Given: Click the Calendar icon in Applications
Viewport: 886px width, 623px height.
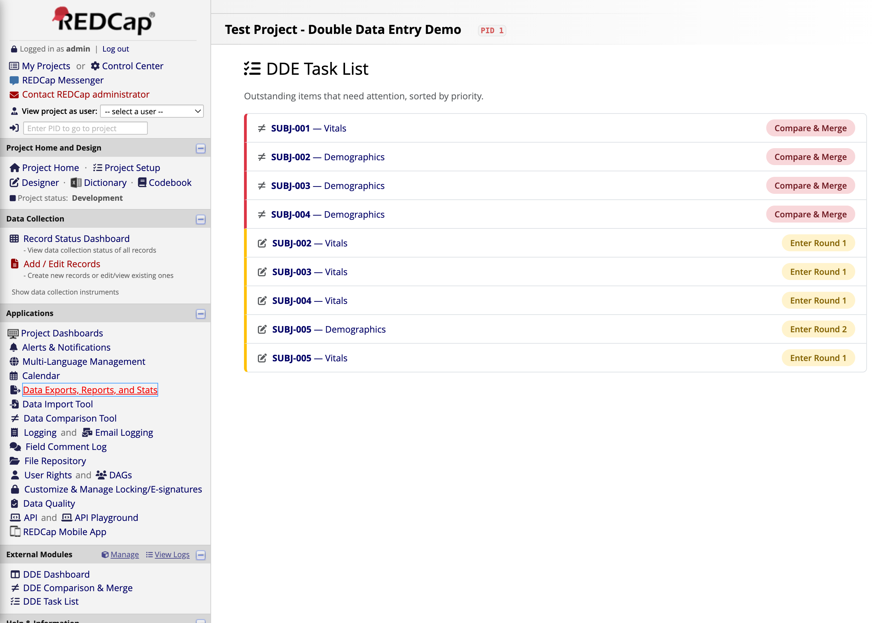Looking at the screenshot, I should pos(14,376).
